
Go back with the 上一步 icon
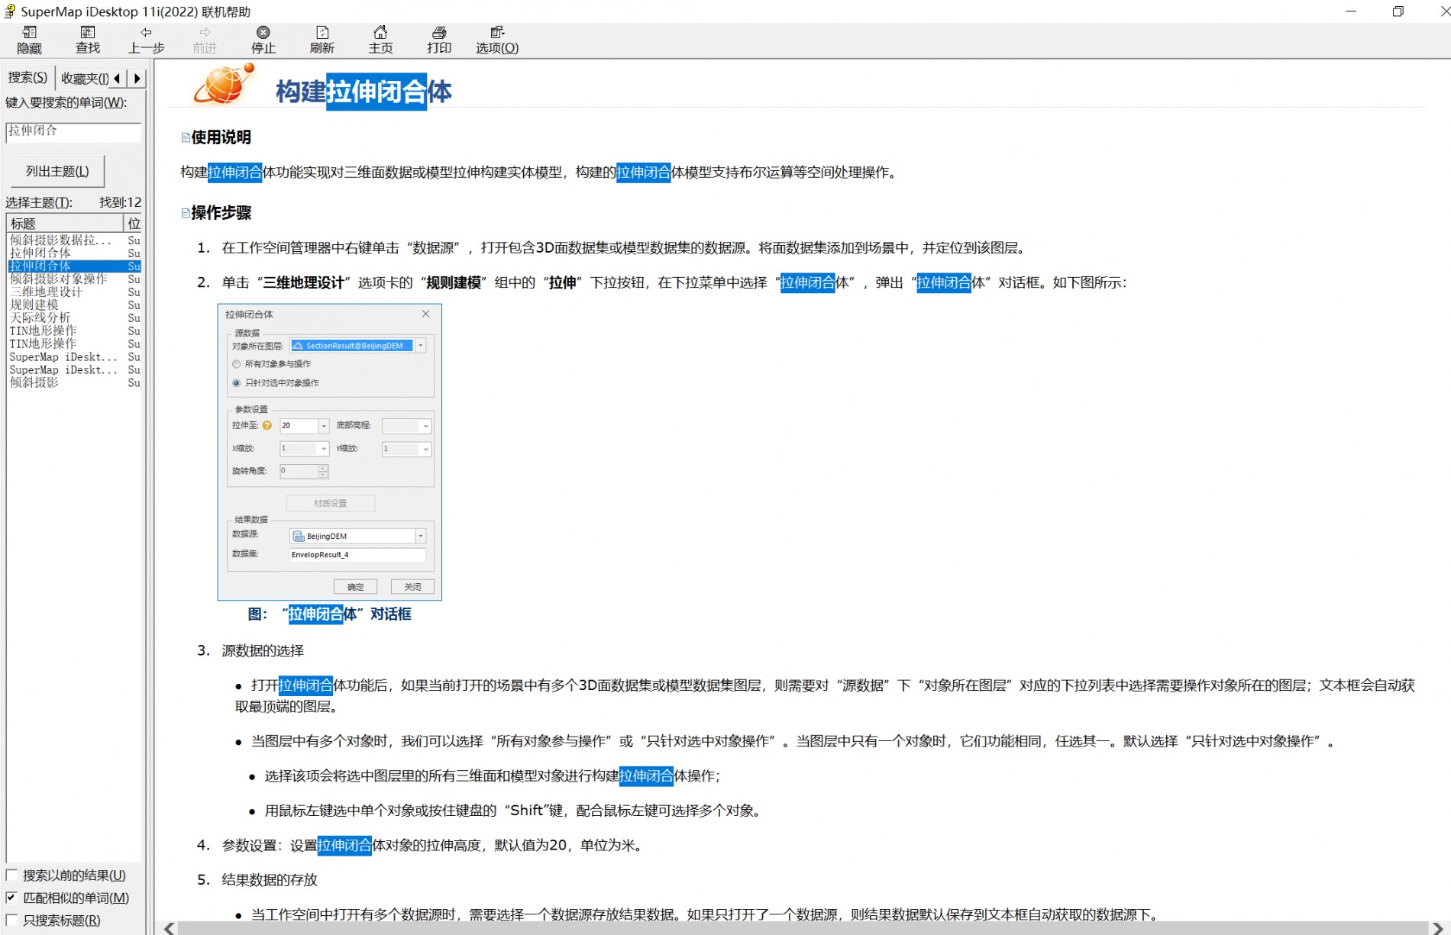(x=146, y=40)
